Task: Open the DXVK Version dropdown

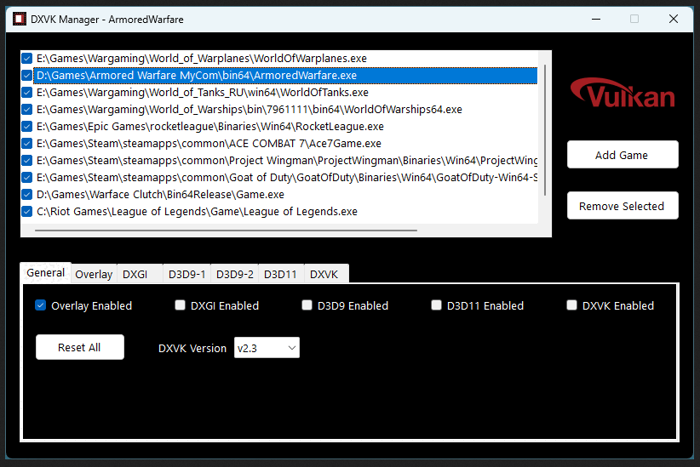Action: point(267,348)
